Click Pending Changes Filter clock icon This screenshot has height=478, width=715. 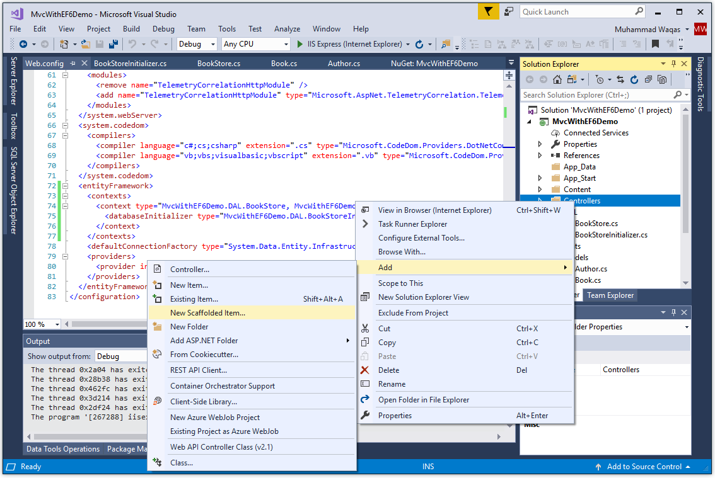(600, 80)
